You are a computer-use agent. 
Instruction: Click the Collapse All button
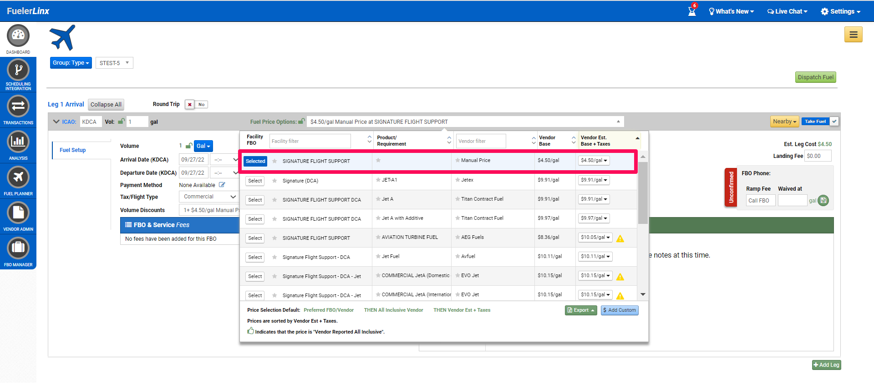pyautogui.click(x=106, y=105)
